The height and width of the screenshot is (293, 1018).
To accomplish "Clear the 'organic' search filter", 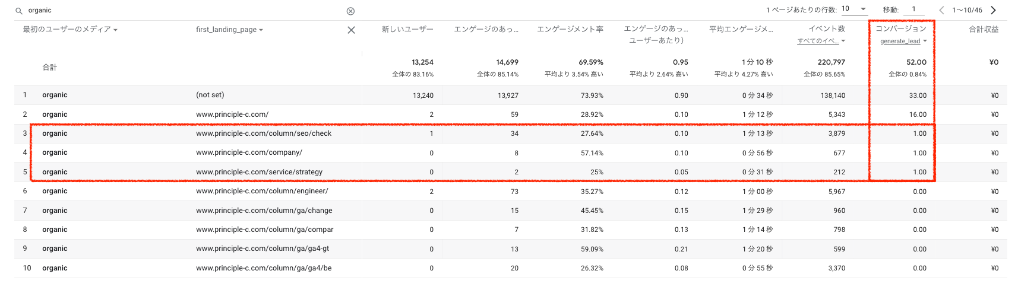I will 350,11.
